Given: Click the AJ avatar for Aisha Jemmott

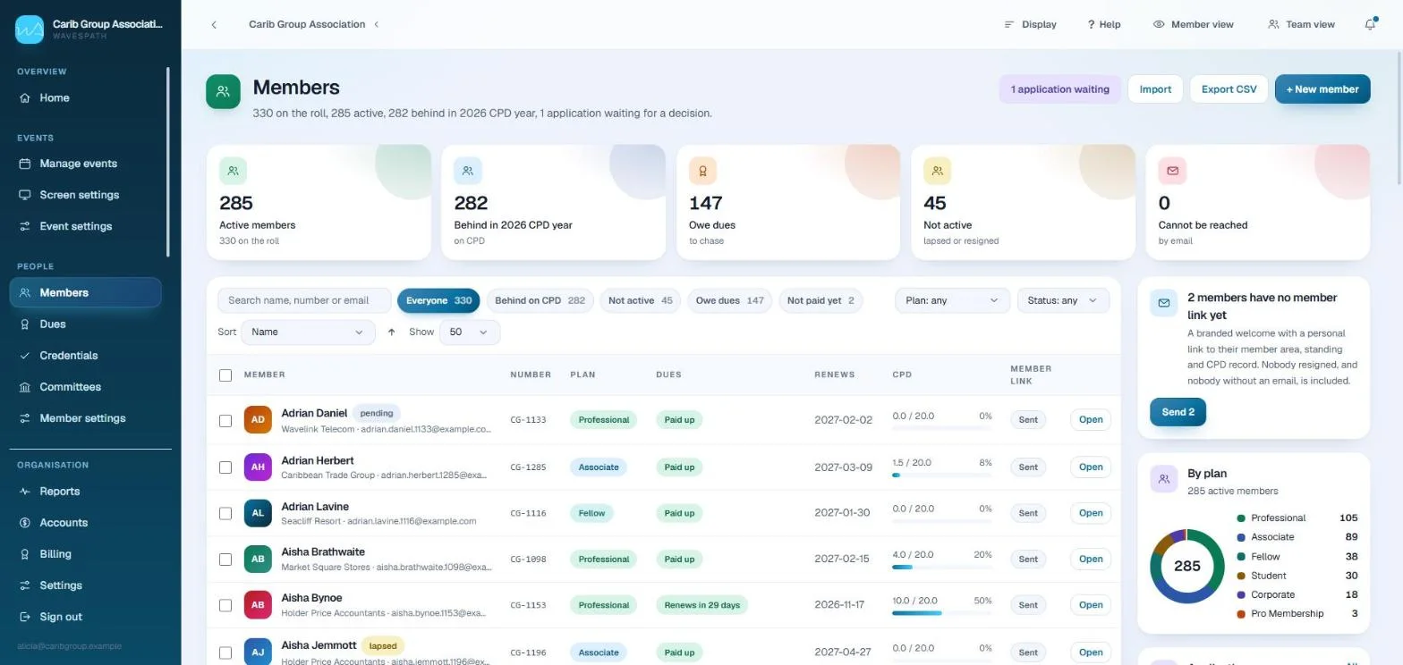Looking at the screenshot, I should coord(258,652).
